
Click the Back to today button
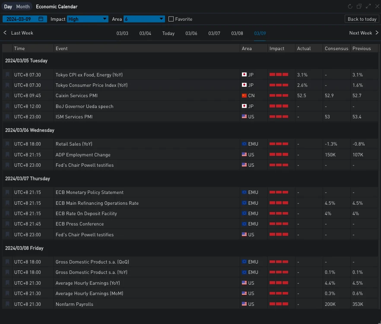pyautogui.click(x=362, y=19)
